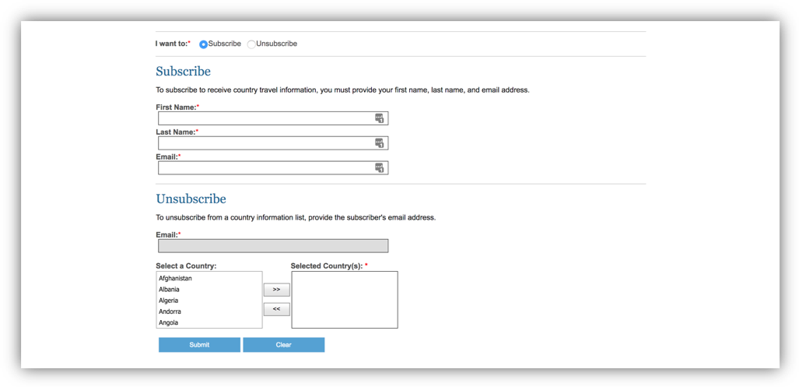Select the Subscribe radio button
This screenshot has height=387, width=799.
pyautogui.click(x=203, y=44)
